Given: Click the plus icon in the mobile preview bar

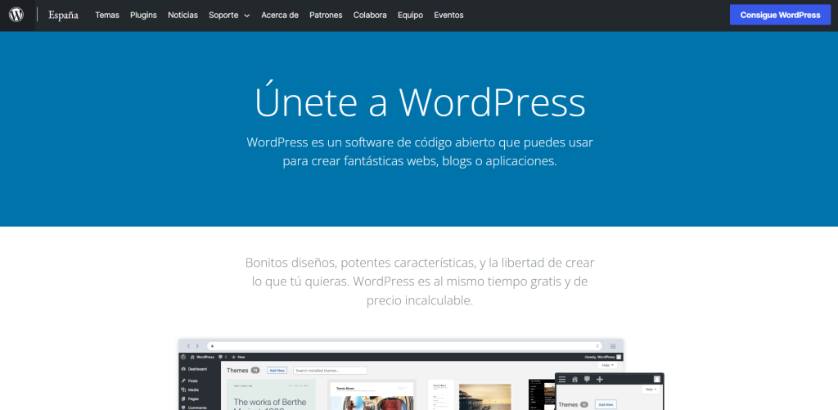Looking at the screenshot, I should pyautogui.click(x=600, y=379).
